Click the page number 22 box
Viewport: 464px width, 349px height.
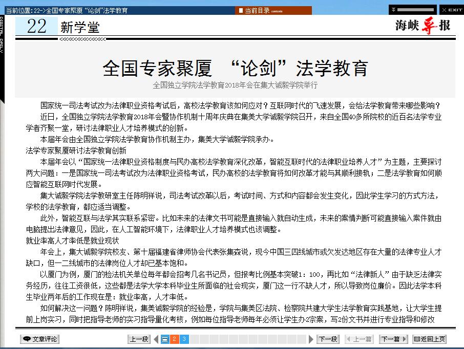[x=36, y=26]
